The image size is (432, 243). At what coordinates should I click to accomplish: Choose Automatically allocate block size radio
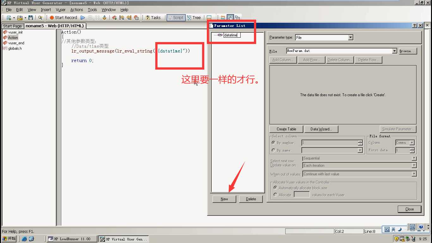click(275, 188)
